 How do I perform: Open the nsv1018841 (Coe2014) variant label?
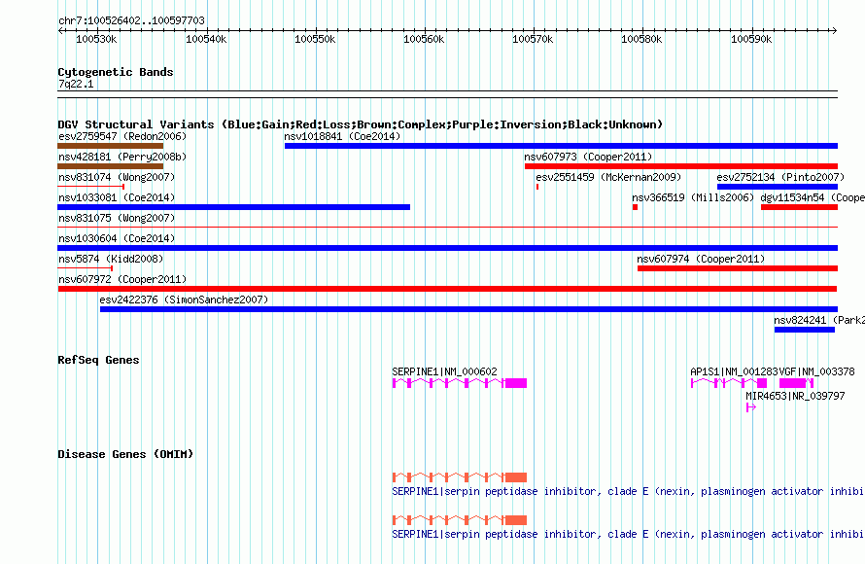tap(342, 136)
